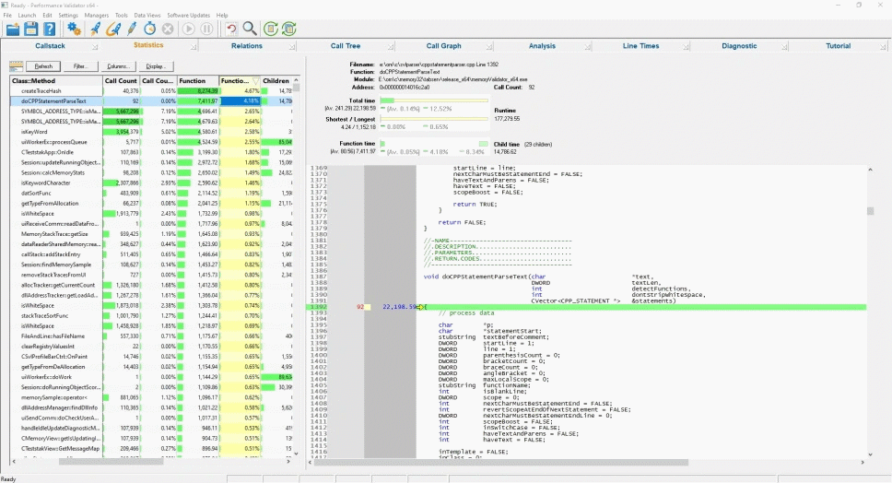Click the open folder toolbar icon
The width and height of the screenshot is (892, 483).
(14, 29)
